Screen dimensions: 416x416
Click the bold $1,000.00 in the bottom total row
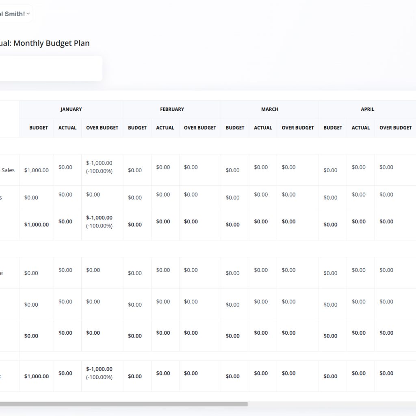pyautogui.click(x=36, y=376)
